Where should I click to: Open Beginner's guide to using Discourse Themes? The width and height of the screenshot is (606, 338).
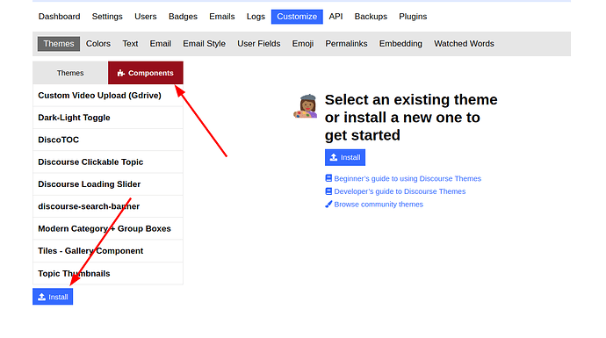click(408, 178)
